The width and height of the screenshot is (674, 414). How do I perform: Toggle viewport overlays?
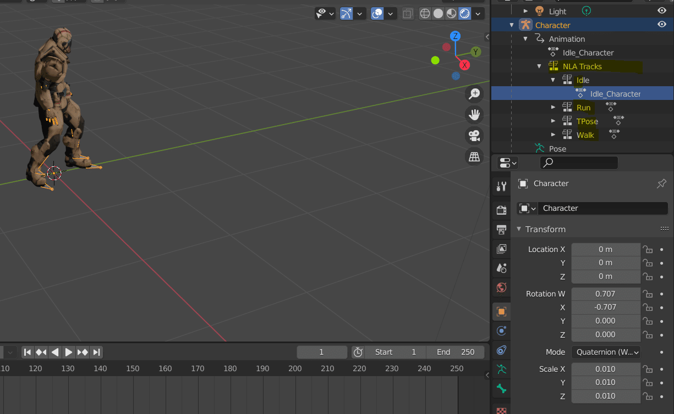pyautogui.click(x=377, y=13)
